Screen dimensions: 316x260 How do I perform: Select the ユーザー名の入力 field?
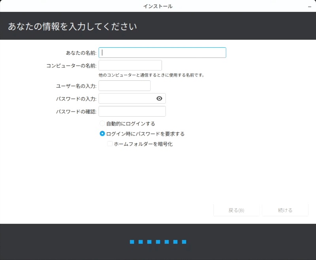click(124, 86)
